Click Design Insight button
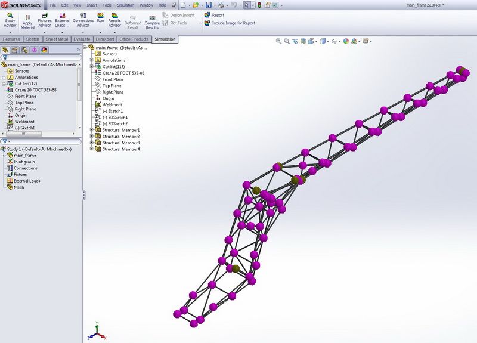The width and height of the screenshot is (477, 343). coord(178,15)
